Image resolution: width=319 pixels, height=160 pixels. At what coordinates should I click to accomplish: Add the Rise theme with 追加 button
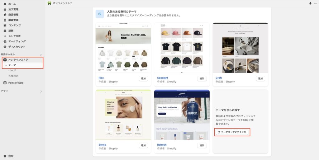[x=143, y=78]
